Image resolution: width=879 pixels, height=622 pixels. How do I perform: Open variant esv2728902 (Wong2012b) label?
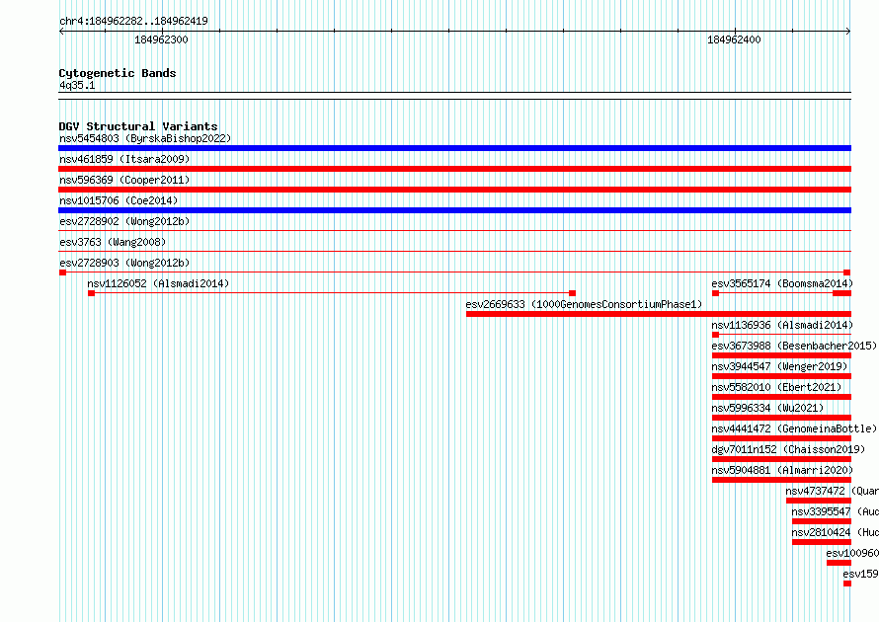point(124,221)
